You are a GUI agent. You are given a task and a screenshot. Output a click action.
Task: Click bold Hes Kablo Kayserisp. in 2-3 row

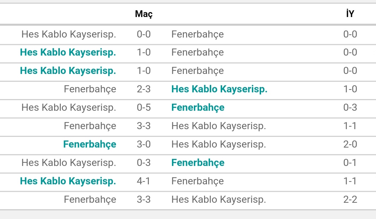pos(219,89)
